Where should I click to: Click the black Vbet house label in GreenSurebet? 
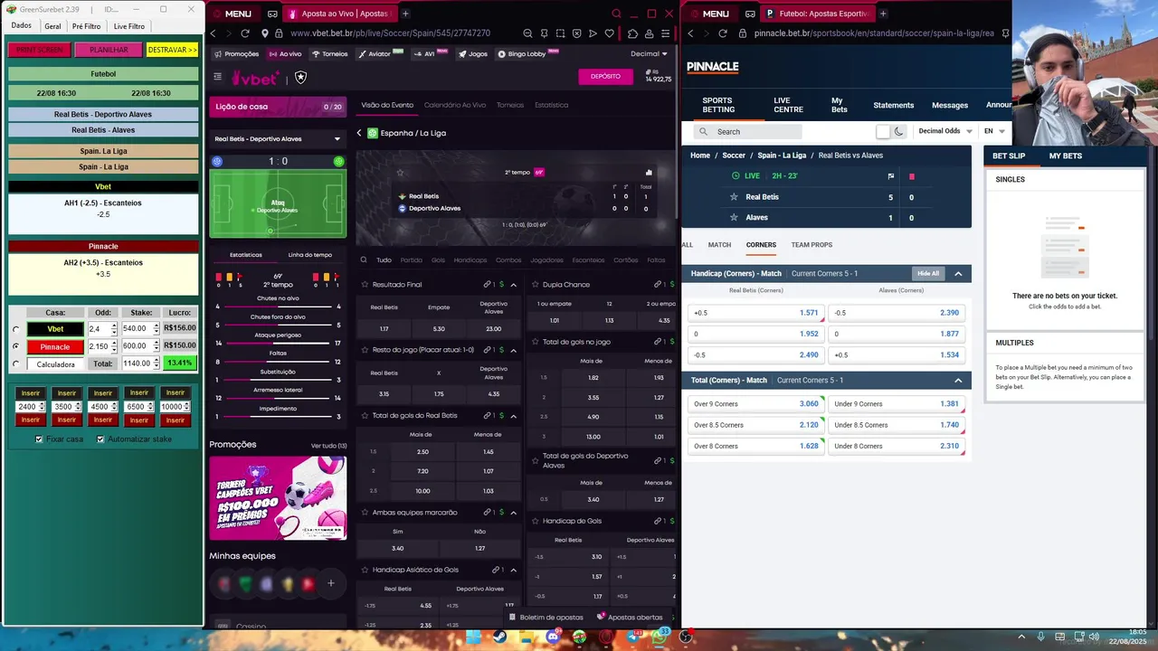55,329
